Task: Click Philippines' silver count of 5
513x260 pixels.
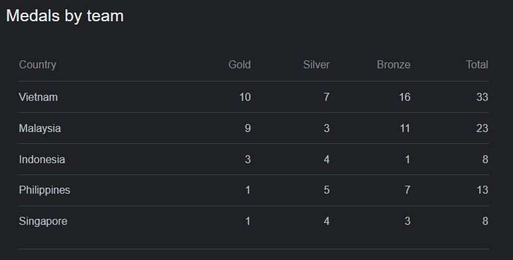Action: pos(327,190)
